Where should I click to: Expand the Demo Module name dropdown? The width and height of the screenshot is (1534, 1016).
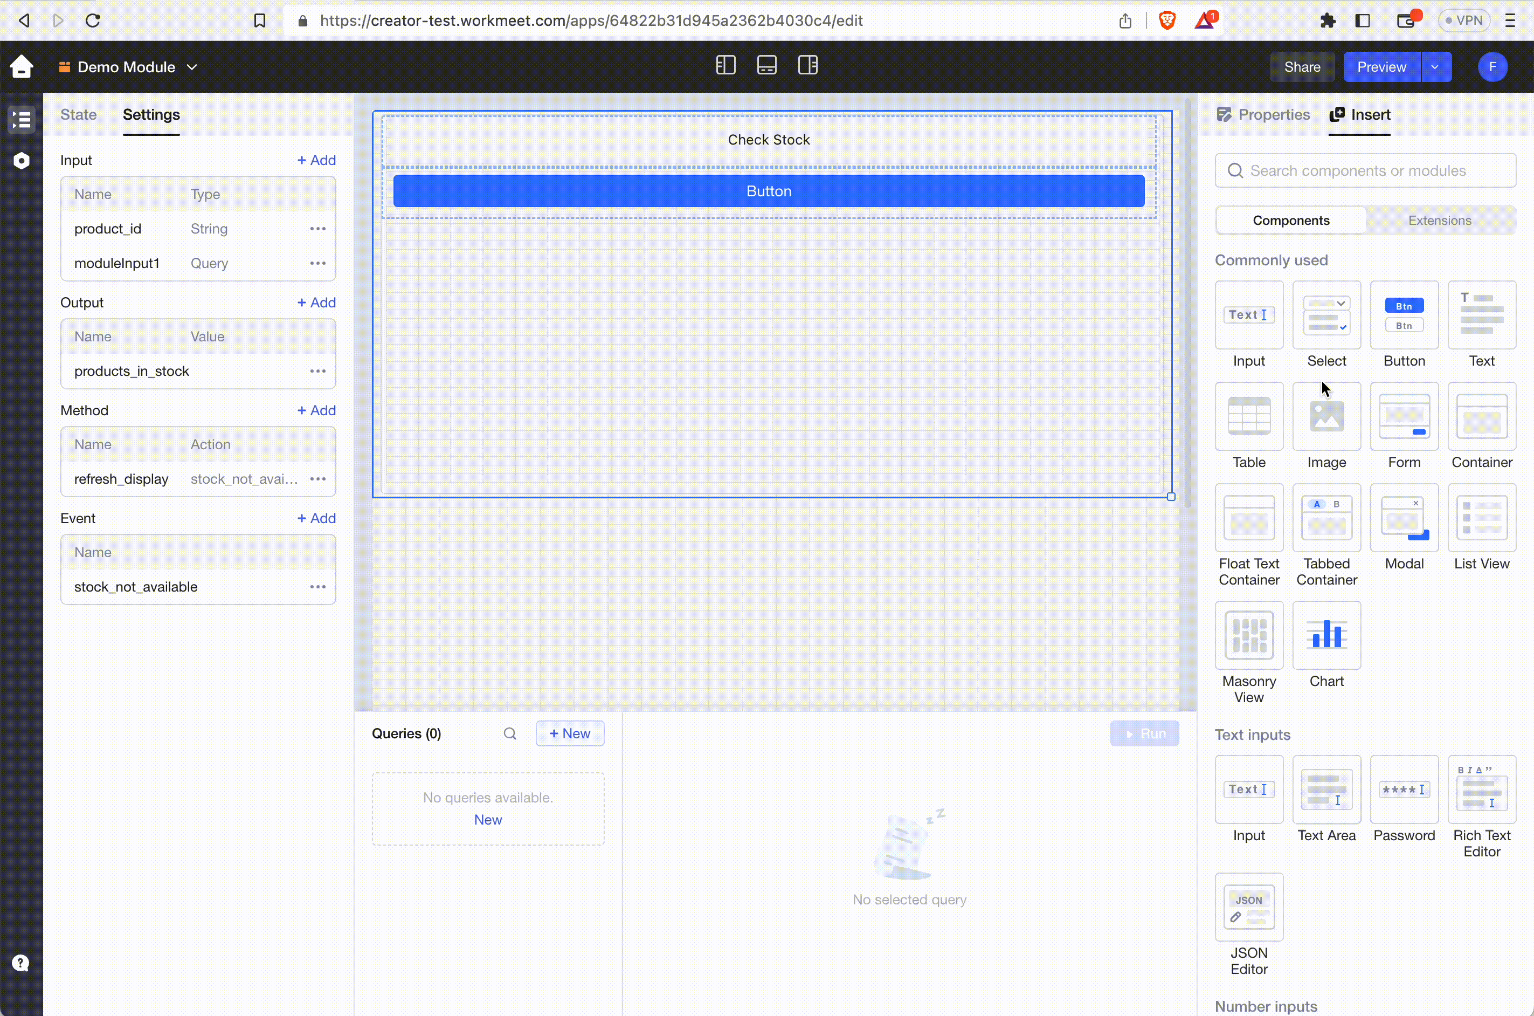pyautogui.click(x=192, y=67)
